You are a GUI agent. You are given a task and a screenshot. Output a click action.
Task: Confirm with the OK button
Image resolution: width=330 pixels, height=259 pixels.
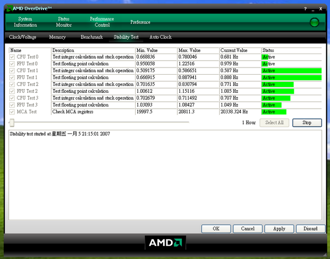coord(216,229)
